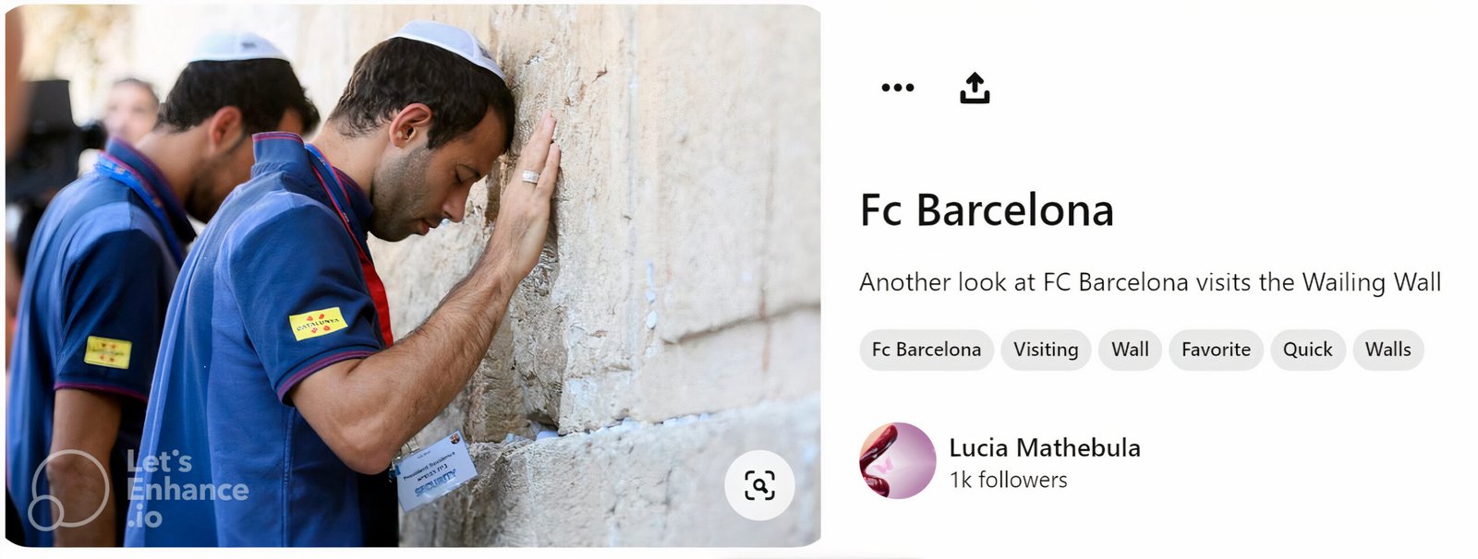Tap the 'Quick' tag chip

[x=1307, y=350]
